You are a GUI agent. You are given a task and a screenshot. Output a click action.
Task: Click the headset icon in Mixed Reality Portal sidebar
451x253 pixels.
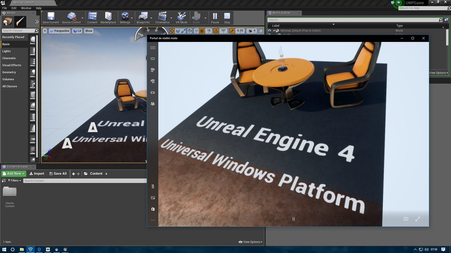pyautogui.click(x=153, y=59)
